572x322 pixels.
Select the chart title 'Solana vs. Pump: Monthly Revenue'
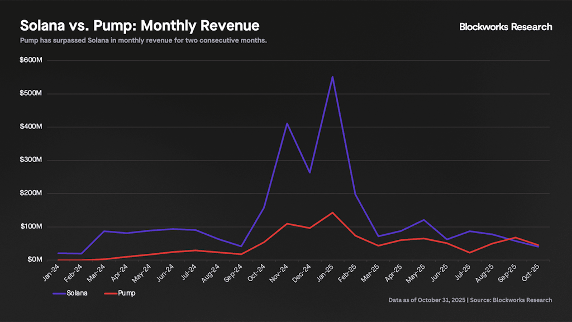point(140,26)
